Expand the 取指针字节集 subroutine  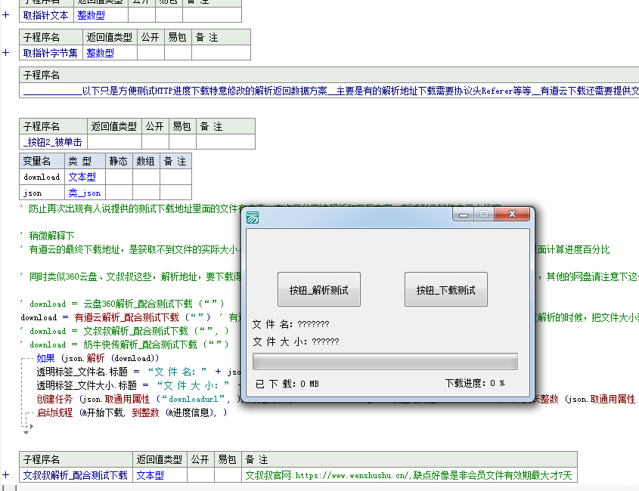6,53
